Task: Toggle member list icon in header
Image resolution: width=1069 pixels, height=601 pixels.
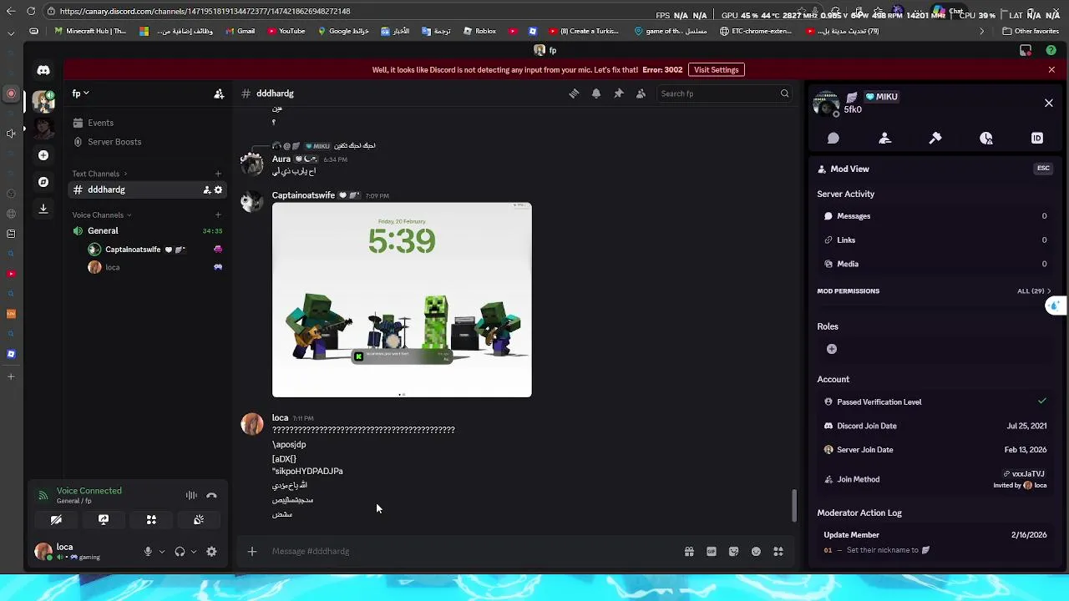Action: pos(641,93)
